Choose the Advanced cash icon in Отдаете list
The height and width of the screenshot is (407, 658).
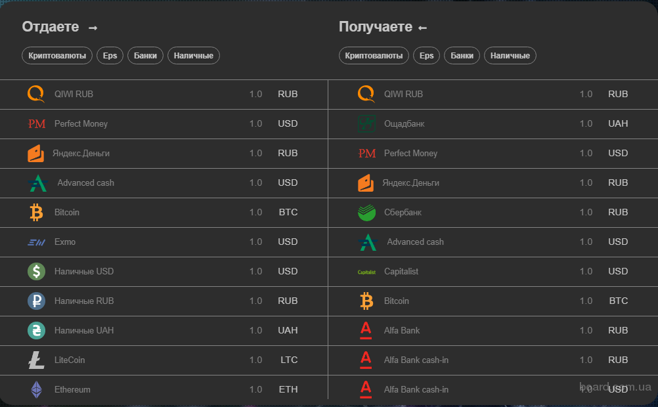38,183
